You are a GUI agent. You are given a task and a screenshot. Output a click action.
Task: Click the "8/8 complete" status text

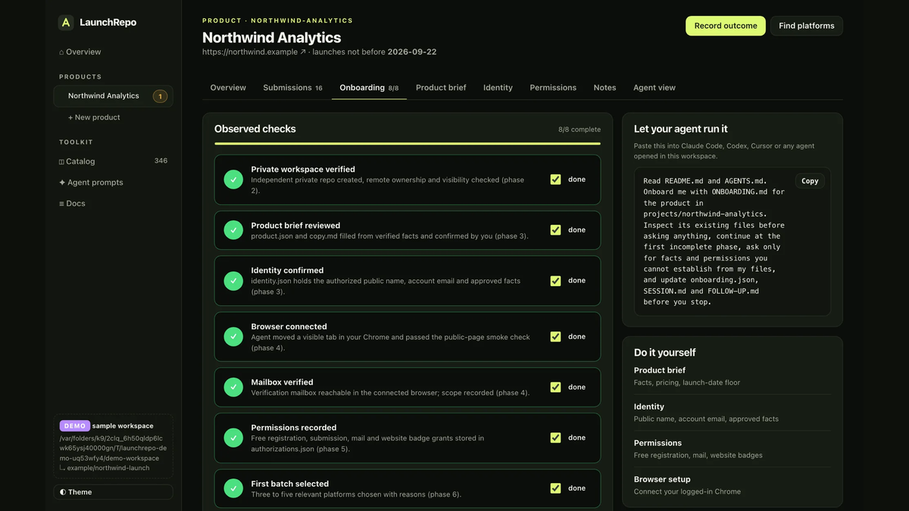pos(579,129)
